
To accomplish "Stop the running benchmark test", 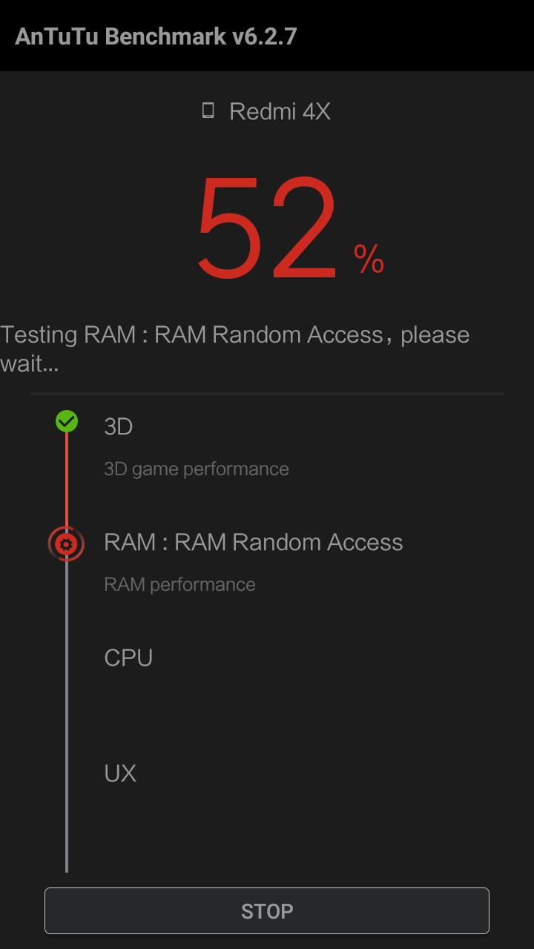I will click(267, 910).
